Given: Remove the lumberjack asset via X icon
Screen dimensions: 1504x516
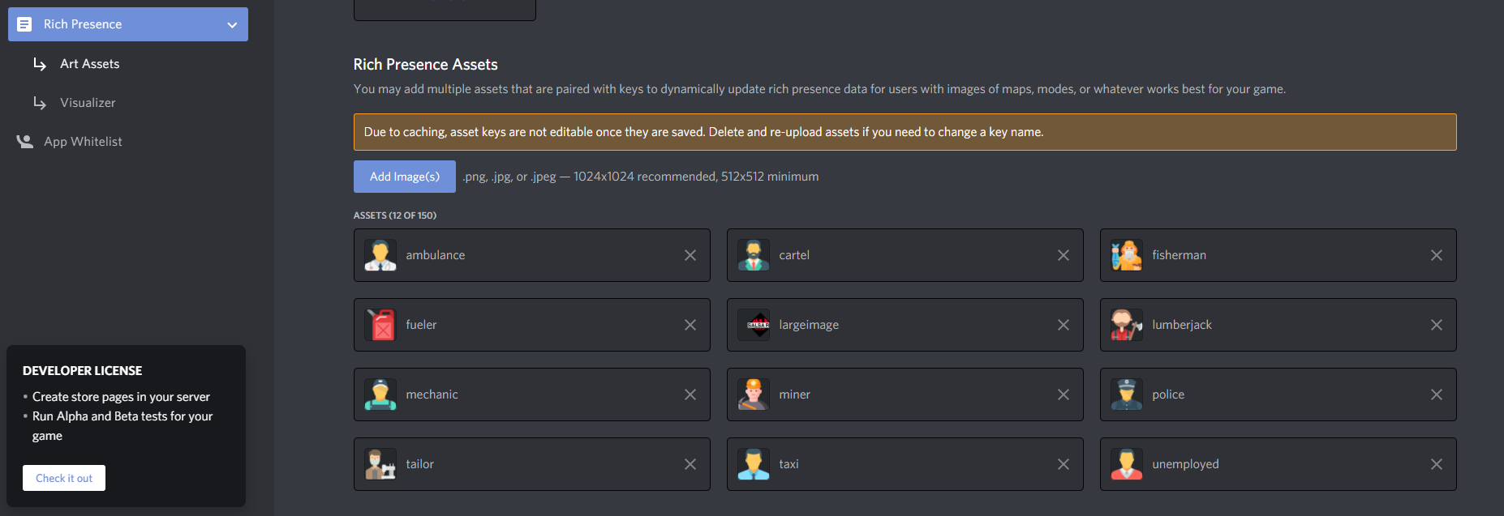Looking at the screenshot, I should pos(1437,325).
